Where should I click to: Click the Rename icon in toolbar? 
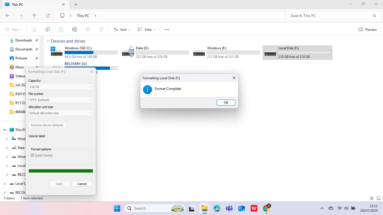click(75, 29)
